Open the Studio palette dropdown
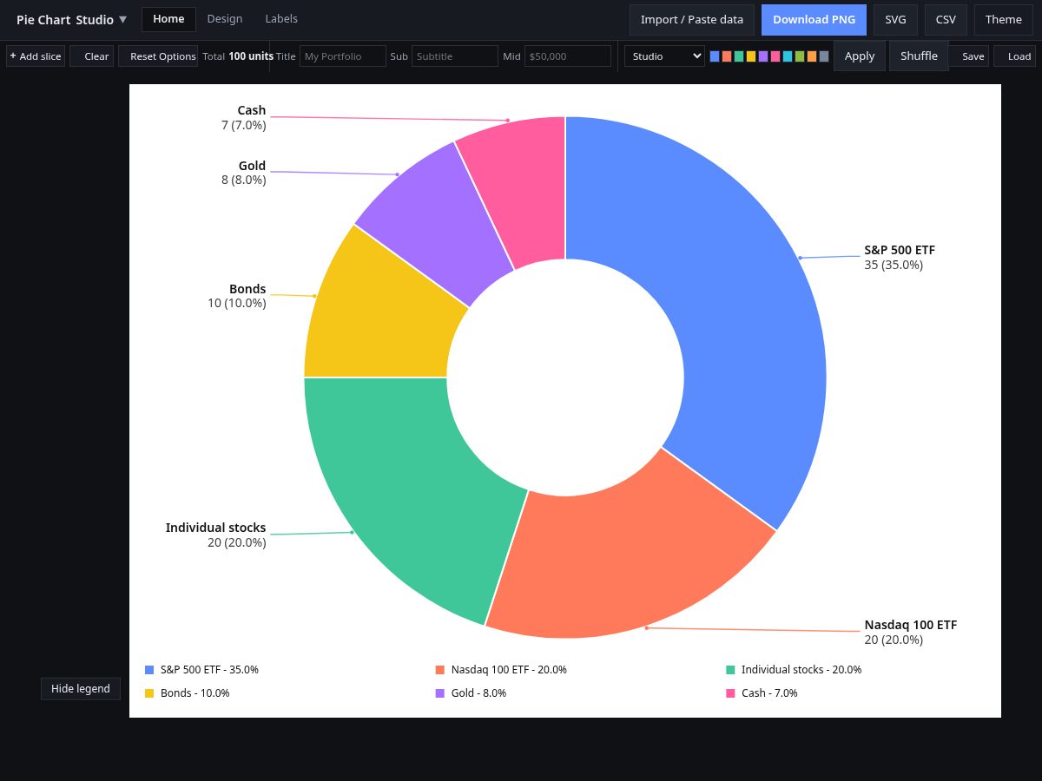This screenshot has height=781, width=1042. 664,56
